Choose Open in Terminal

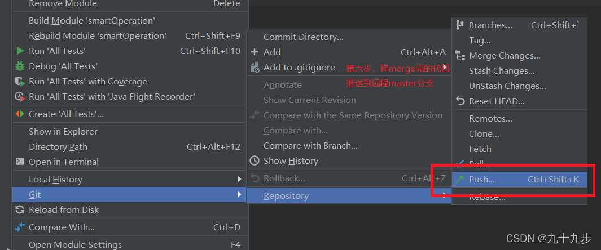coord(130,162)
